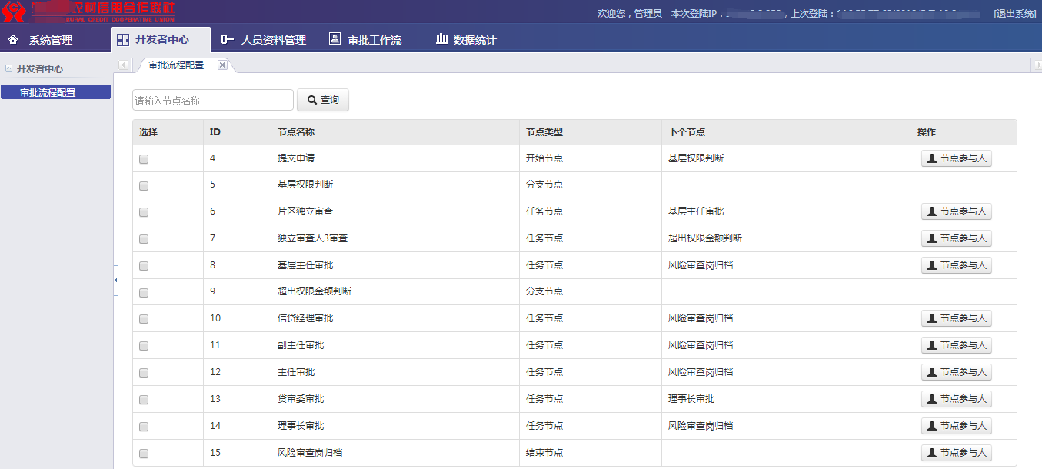
Task: Close the 审批流程配置 tab
Action: point(222,65)
